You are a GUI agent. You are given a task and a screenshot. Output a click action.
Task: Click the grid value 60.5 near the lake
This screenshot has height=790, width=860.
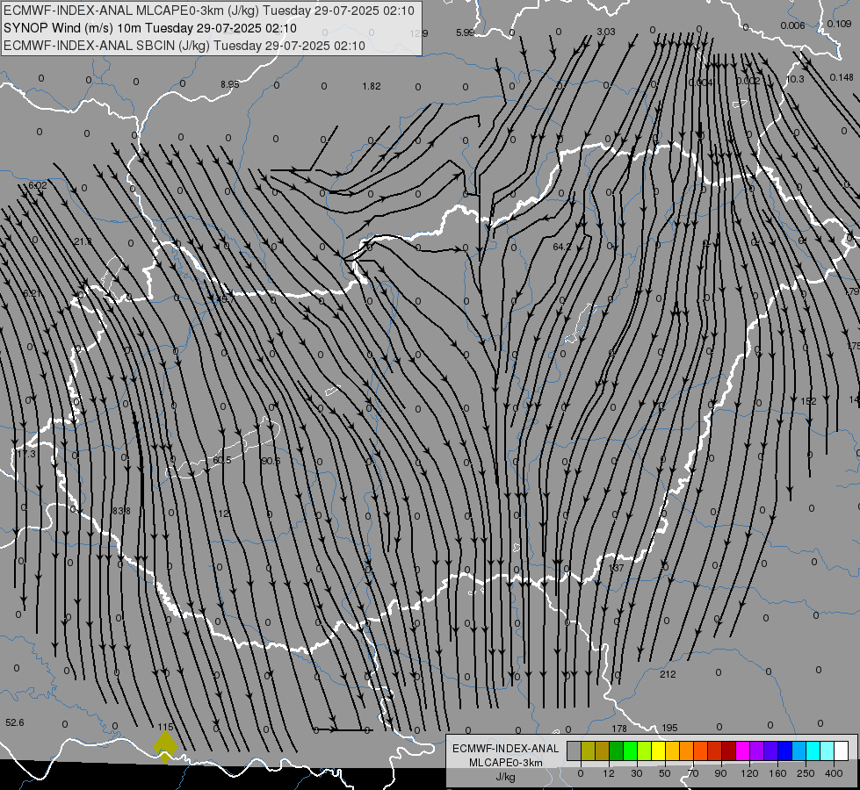[x=221, y=460]
